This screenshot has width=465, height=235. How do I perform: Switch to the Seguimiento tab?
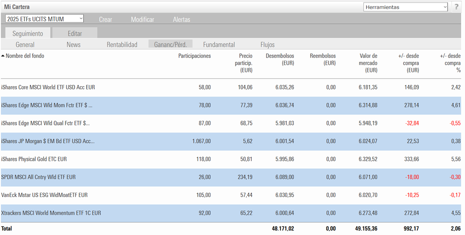(28, 33)
